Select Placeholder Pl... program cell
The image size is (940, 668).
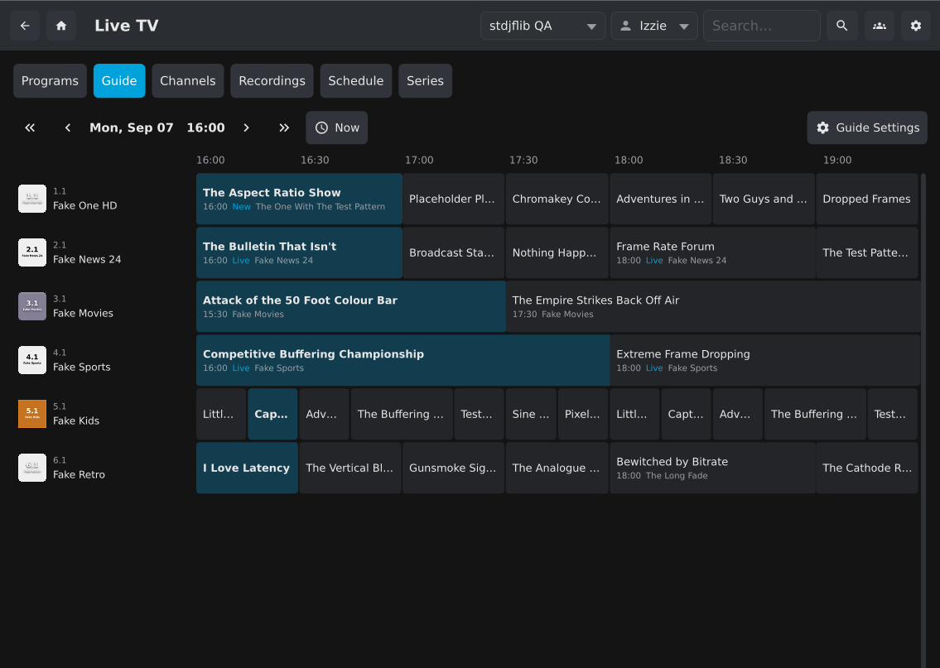tap(453, 199)
